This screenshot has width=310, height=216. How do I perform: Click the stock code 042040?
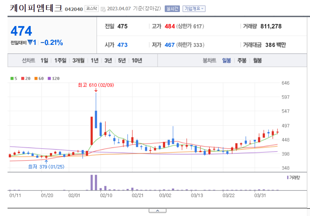74,9
